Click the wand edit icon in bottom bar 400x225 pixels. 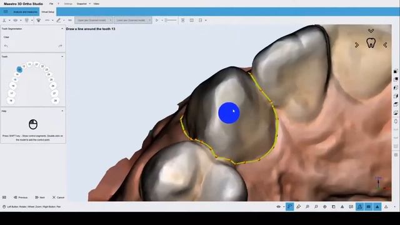(x=299, y=207)
